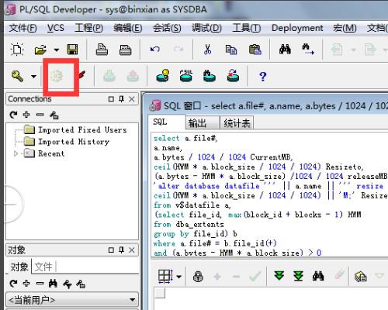Refresh the Connections panel list
Viewport: 388px width, 310px height.
(13, 115)
